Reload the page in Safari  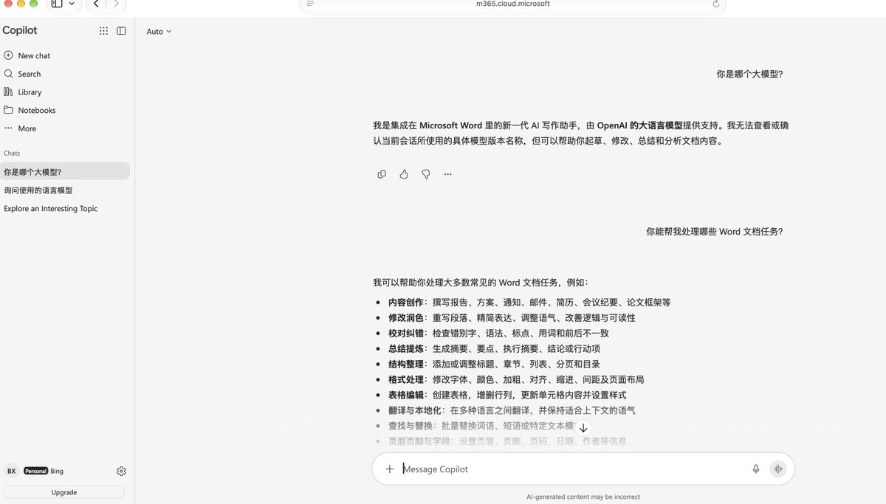click(715, 4)
